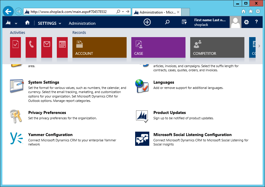Open the SETTINGS navigation menu
This screenshot has height=187, width=265.
[47, 23]
